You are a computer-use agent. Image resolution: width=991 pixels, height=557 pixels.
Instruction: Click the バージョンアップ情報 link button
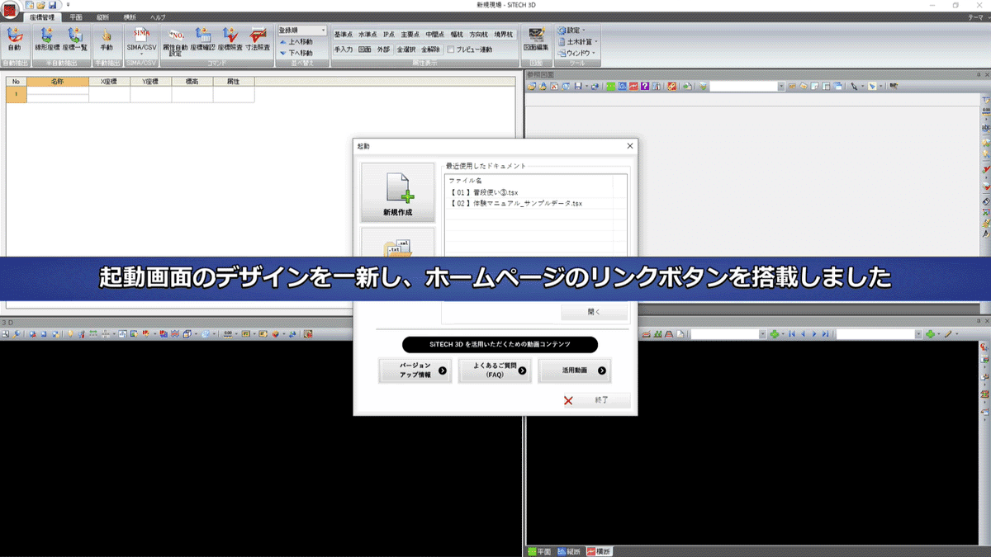415,371
